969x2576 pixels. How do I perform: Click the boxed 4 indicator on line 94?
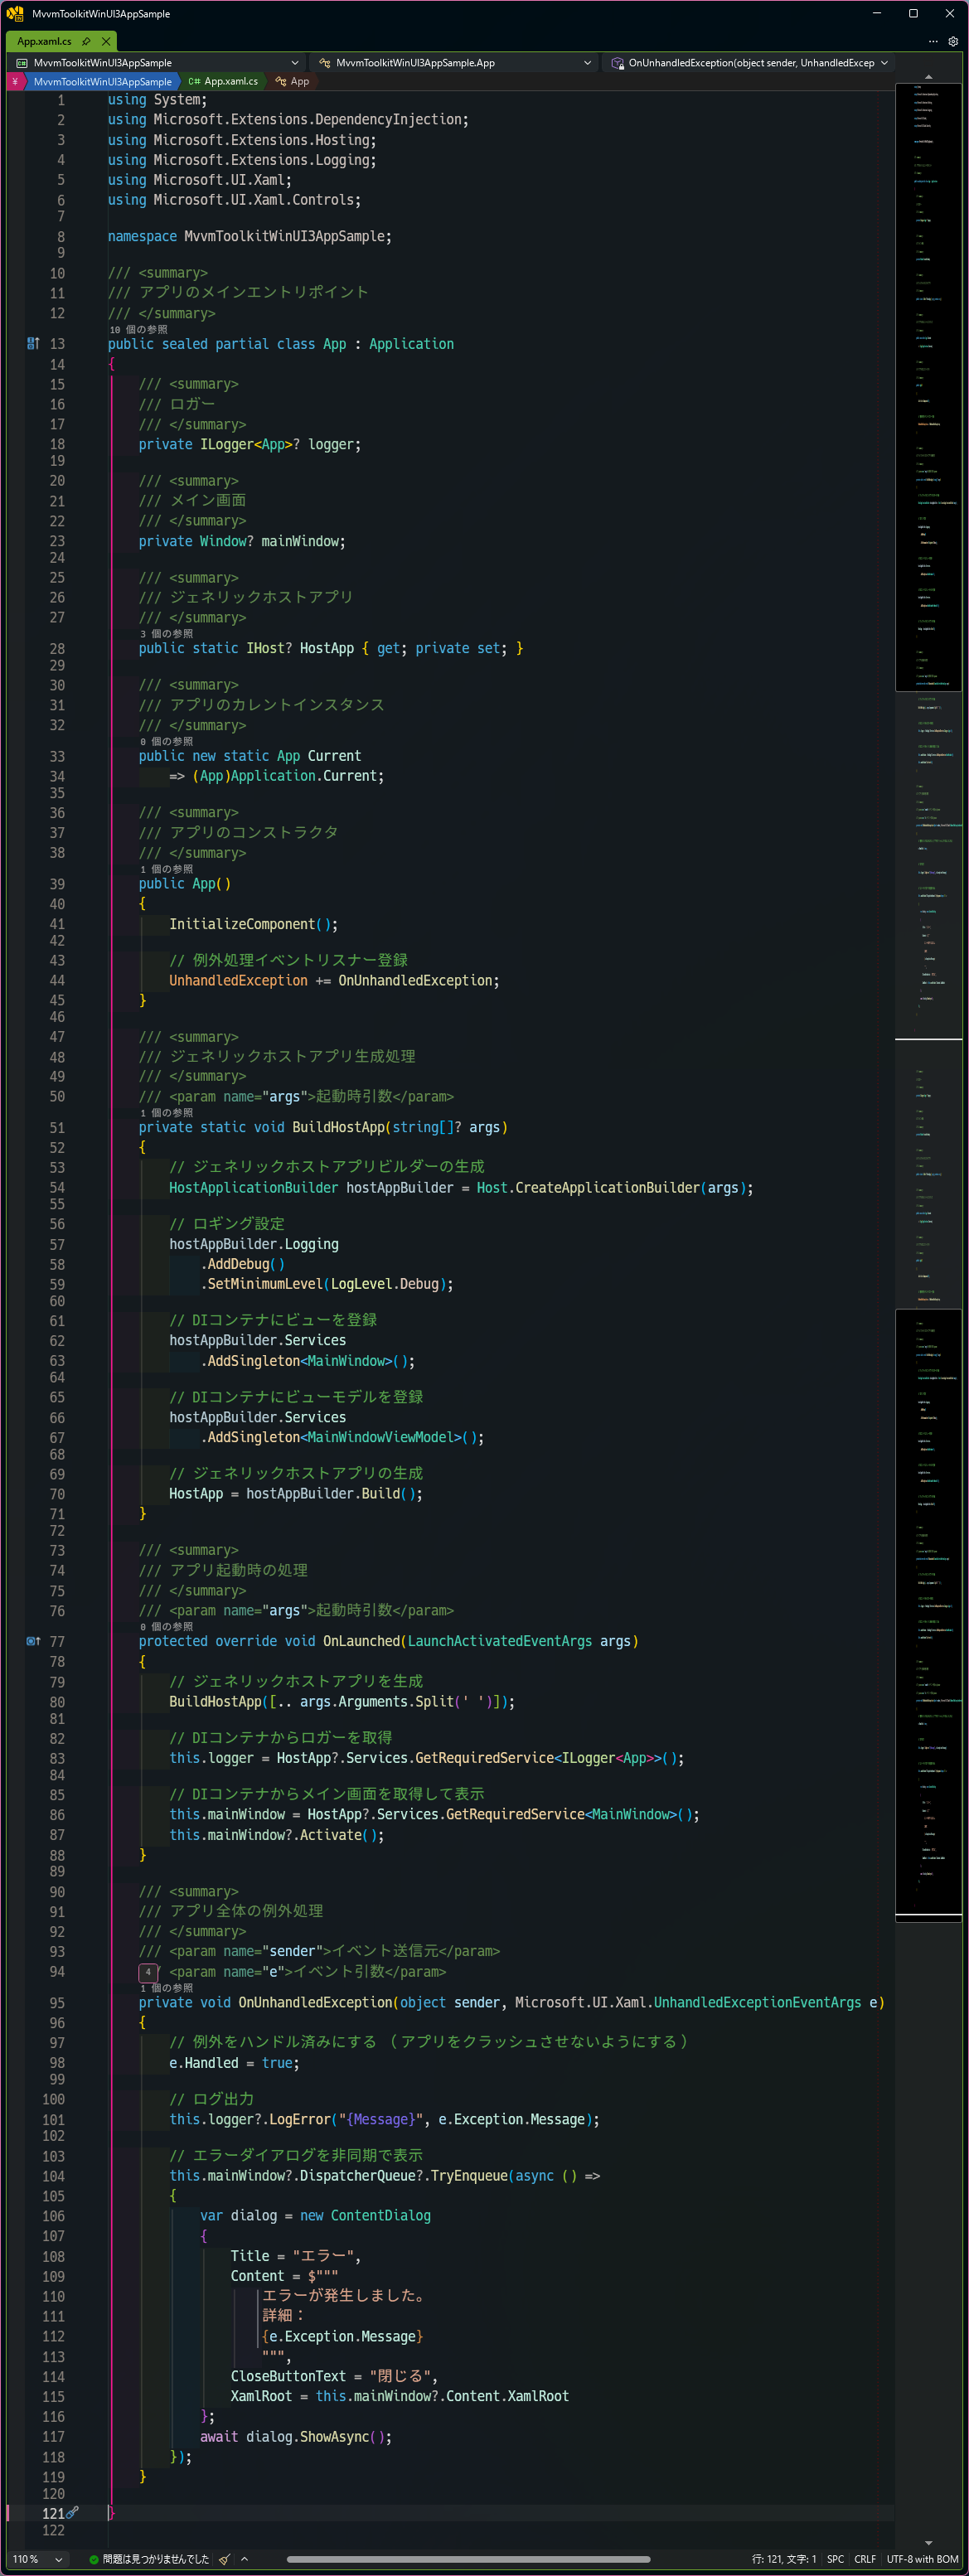(147, 1972)
